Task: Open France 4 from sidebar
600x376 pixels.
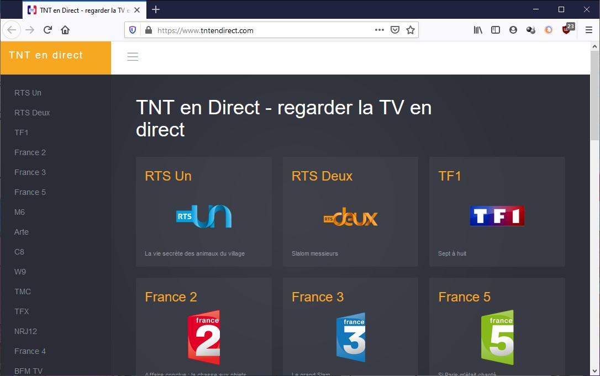Action: point(30,352)
